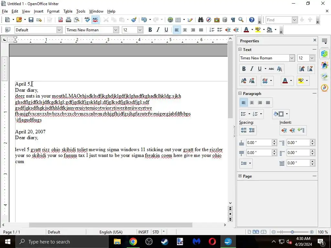This screenshot has height=248, width=331.
Task: Open the Table menu
Action: 68,11
